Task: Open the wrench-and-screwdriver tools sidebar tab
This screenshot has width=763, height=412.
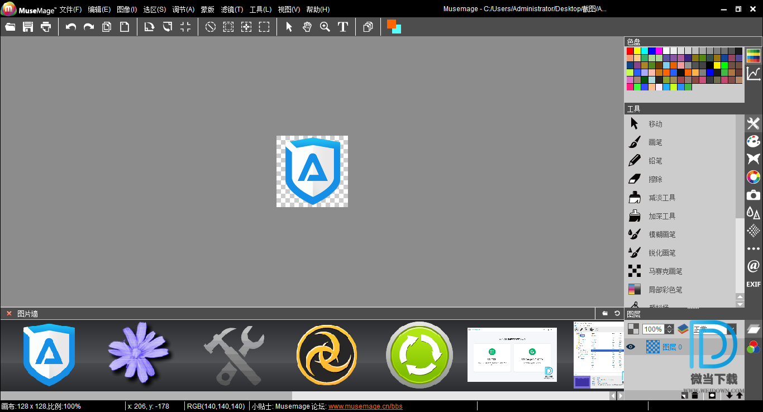Action: [x=754, y=124]
